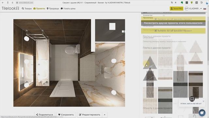This screenshot has height=118, width=209.
Task: Click the Поделиться share button
Action: [44, 115]
